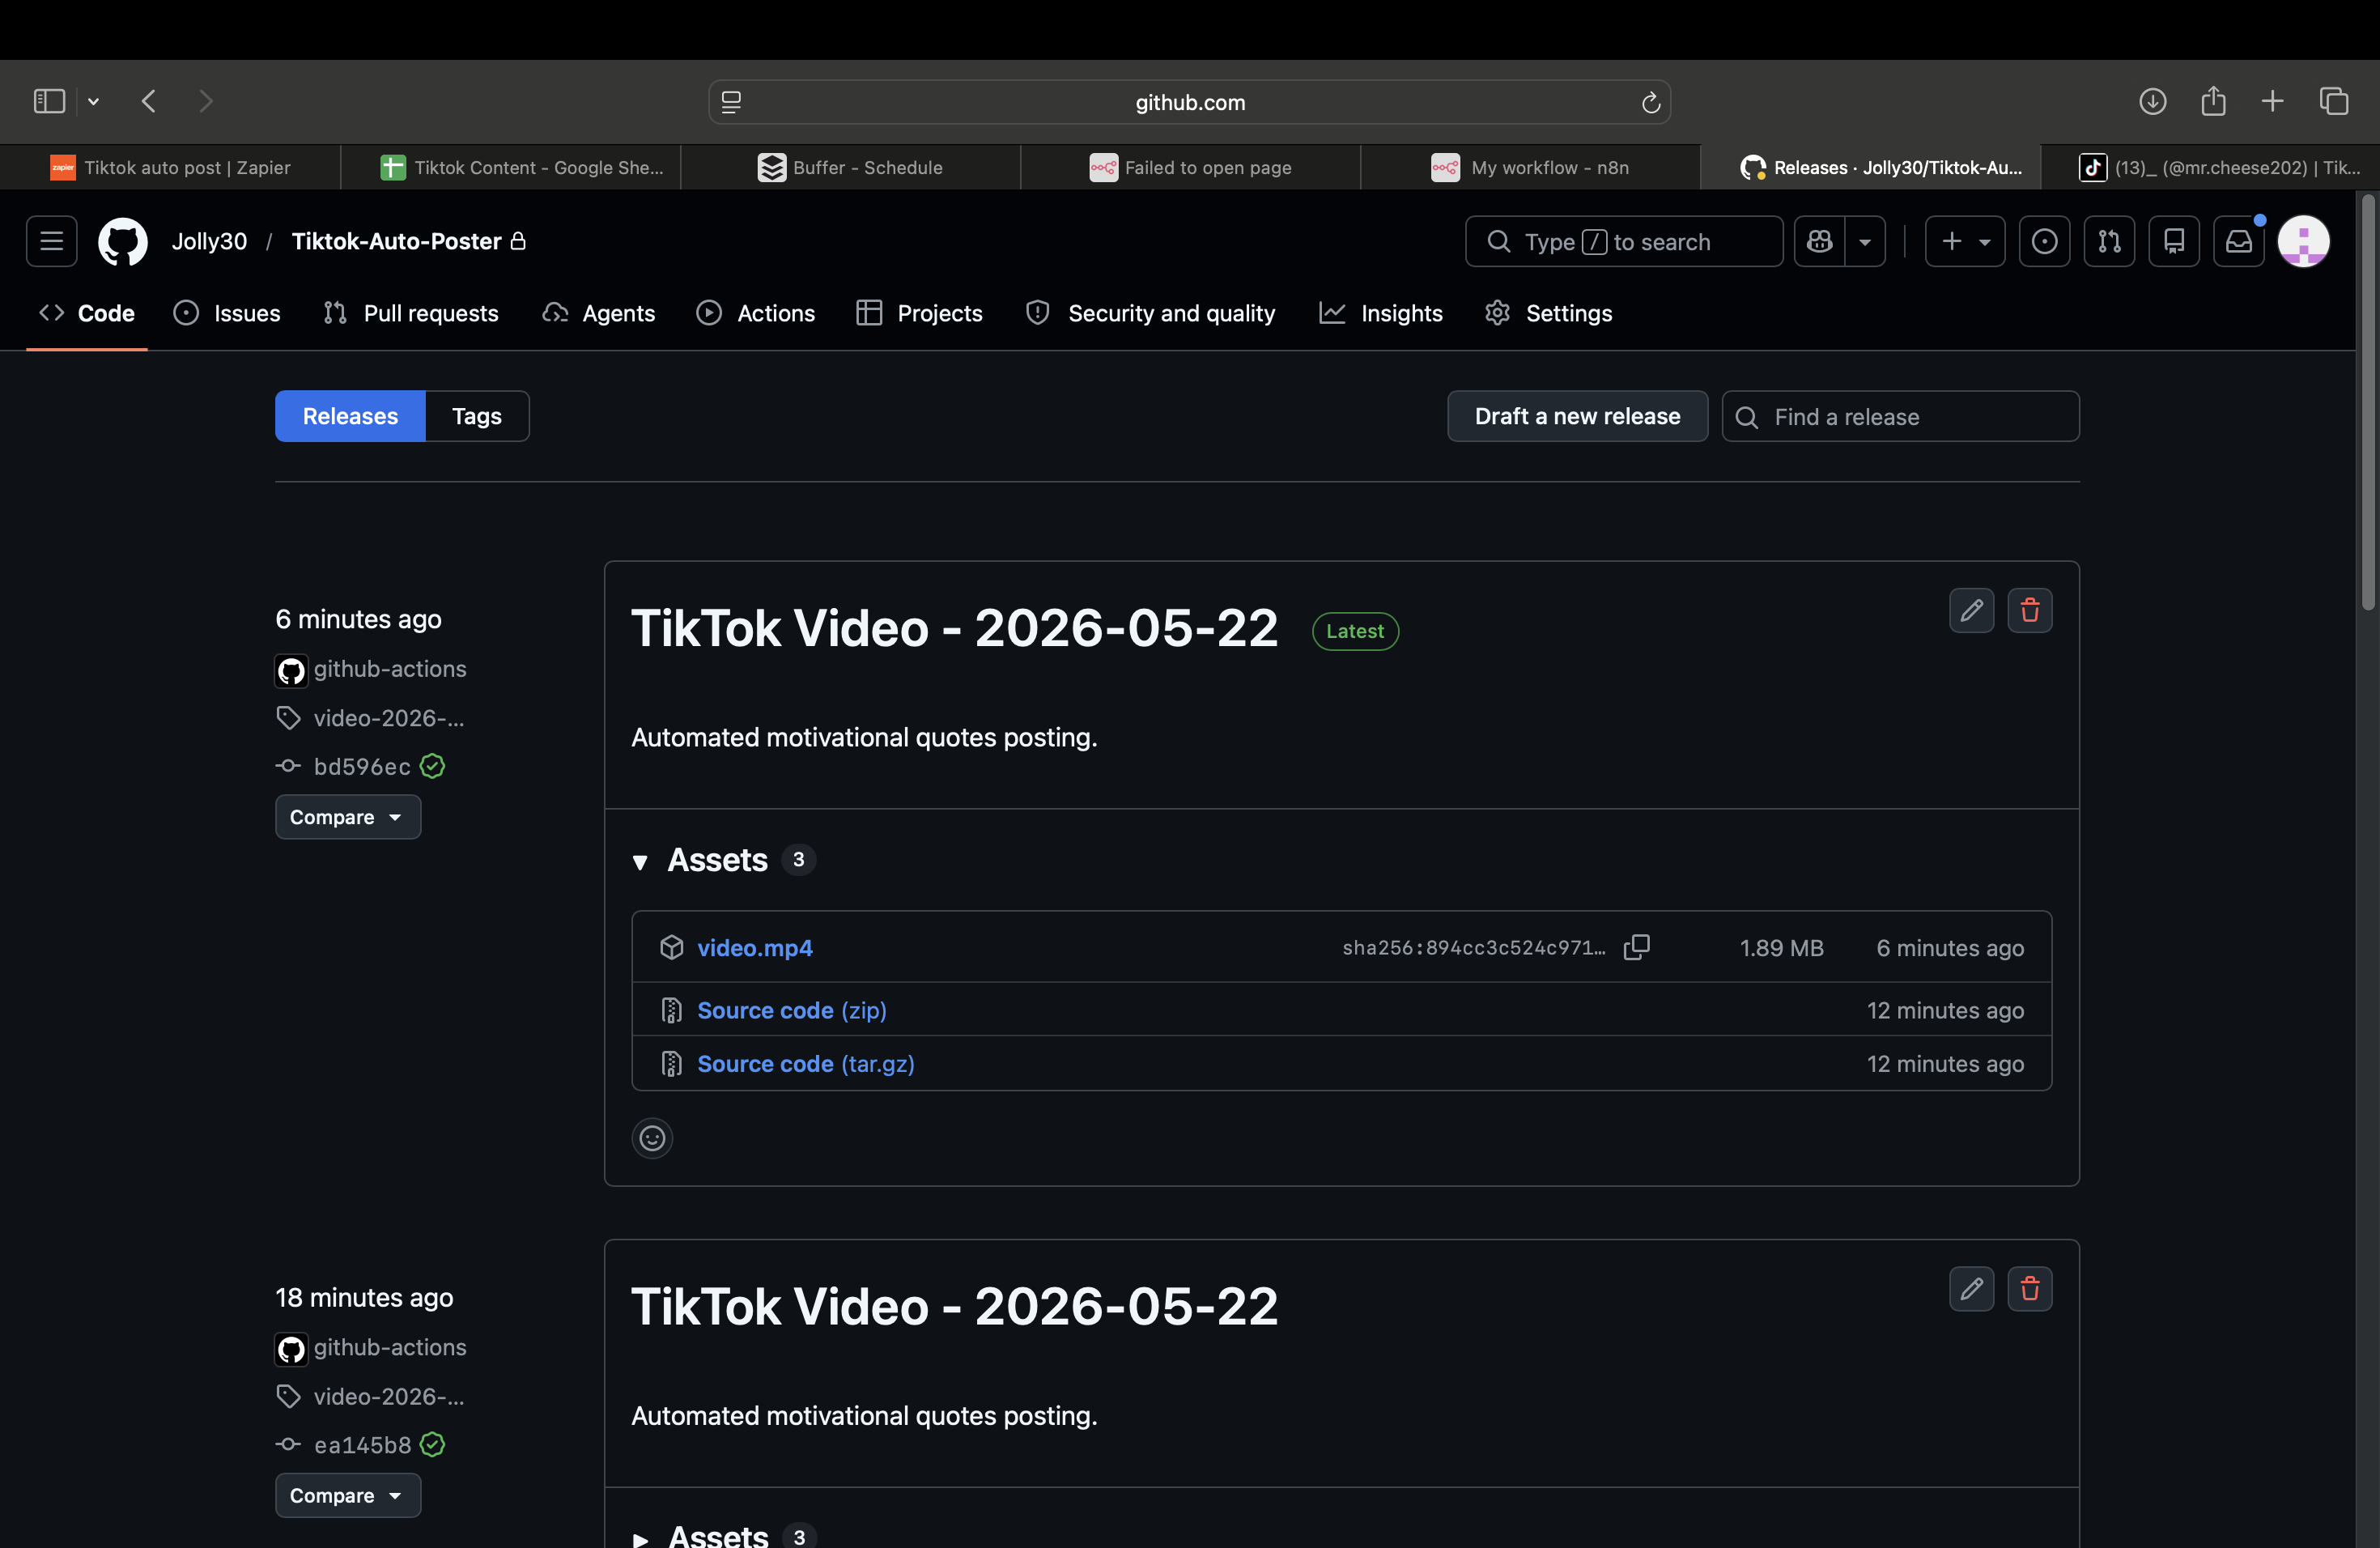Switch to the Projects tab
This screenshot has height=1548, width=2380.
(x=919, y=313)
